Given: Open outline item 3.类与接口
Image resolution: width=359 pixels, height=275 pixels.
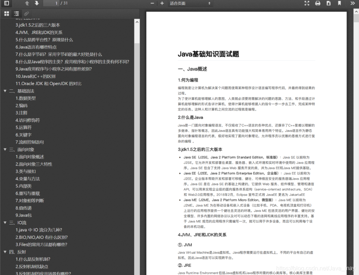Looking at the screenshot, I should (26, 171).
